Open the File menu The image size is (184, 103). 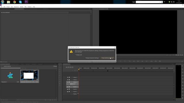[1, 7]
